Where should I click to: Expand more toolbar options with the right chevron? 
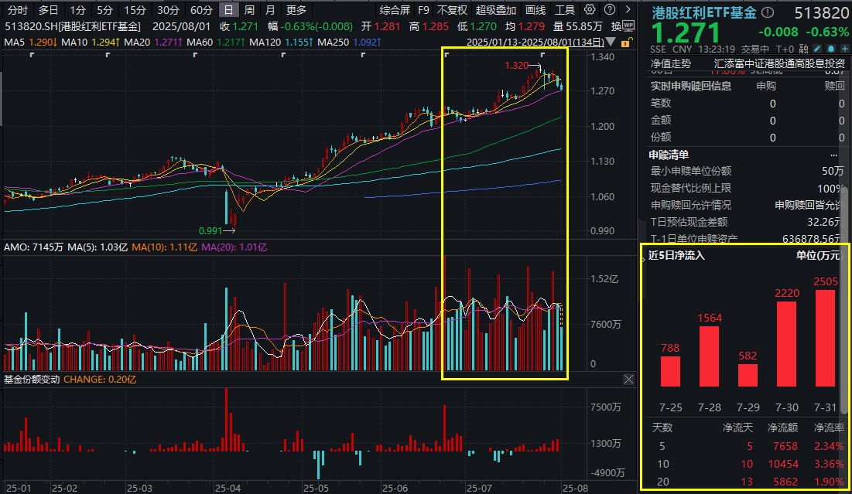[628, 9]
